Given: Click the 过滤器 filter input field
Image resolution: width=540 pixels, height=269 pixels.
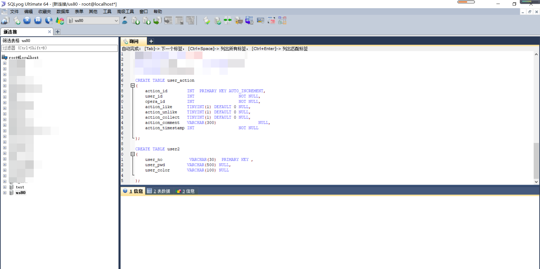Looking at the screenshot, I should coord(60,48).
